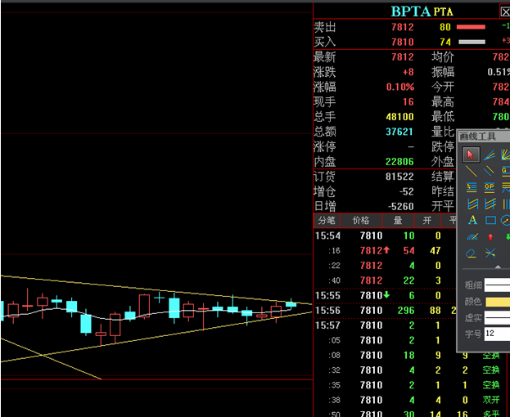Select the rectangle drawing tool

(490, 220)
